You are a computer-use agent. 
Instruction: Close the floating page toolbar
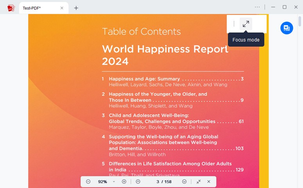[x=209, y=182]
